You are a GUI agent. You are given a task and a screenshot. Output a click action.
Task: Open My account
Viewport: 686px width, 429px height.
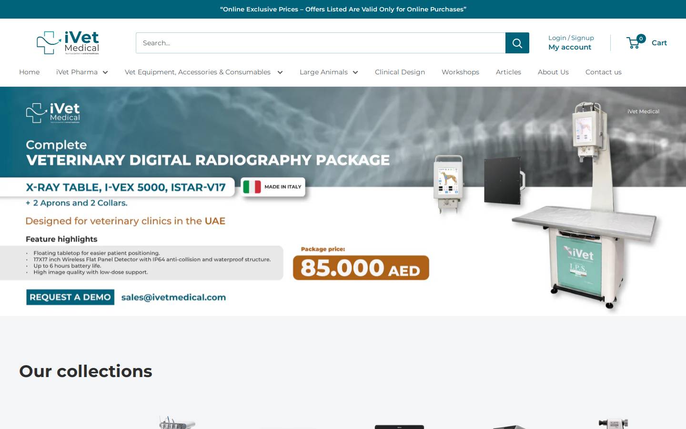pos(570,47)
